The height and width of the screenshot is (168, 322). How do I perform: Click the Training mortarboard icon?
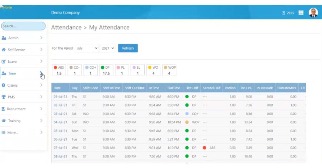[4, 121]
